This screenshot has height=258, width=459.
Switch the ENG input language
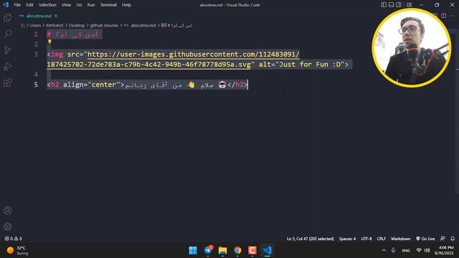click(x=406, y=250)
